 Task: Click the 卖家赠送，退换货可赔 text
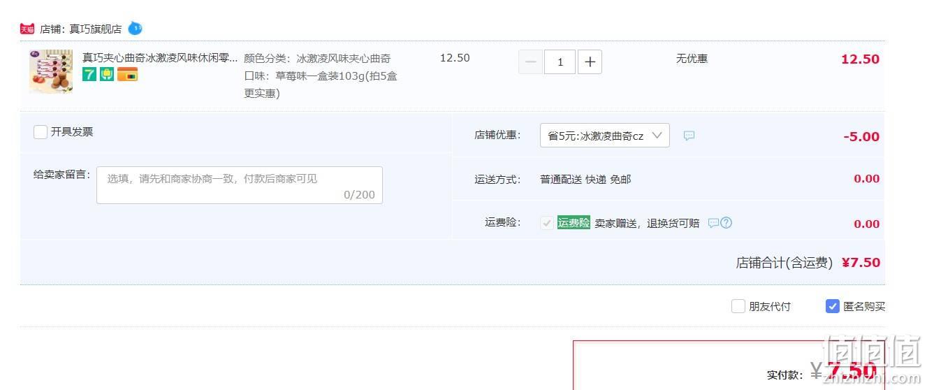point(647,223)
